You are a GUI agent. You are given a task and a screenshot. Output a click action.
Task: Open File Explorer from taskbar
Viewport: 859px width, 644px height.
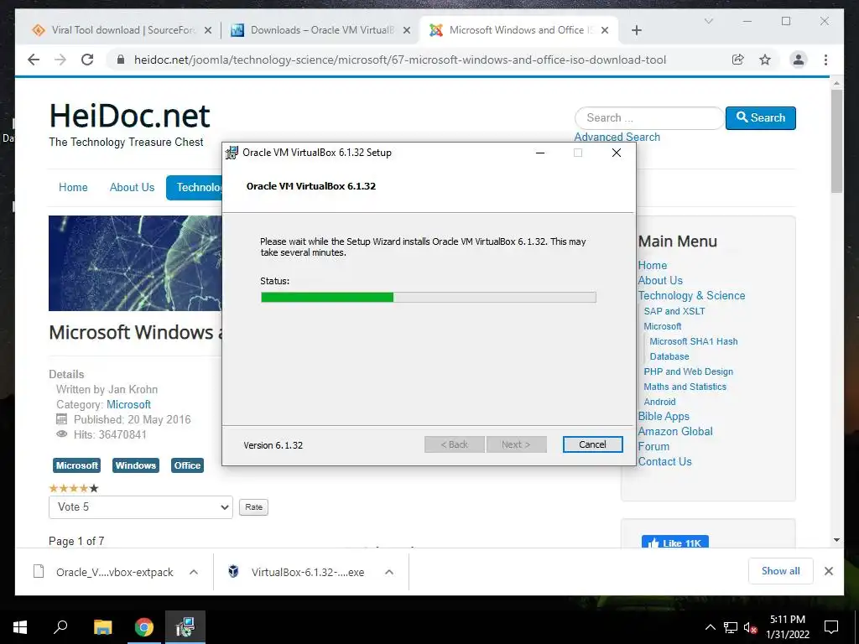[102, 627]
